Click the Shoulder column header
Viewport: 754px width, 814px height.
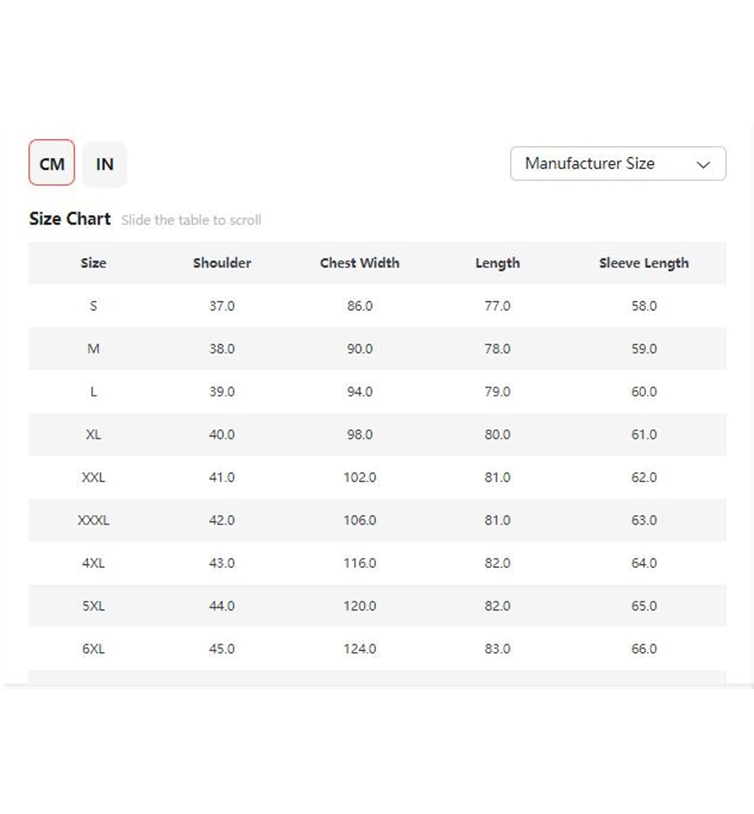(222, 263)
